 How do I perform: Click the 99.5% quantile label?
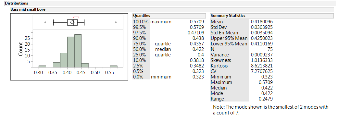click(140, 27)
